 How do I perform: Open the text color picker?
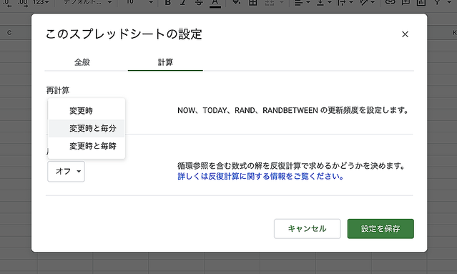(x=215, y=3)
